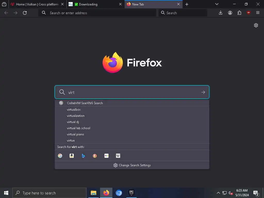Show hidden system tray icons
This screenshot has width=264, height=198.
[x=218, y=193]
